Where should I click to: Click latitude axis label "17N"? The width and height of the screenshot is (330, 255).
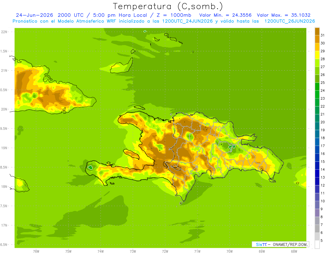click(4, 225)
